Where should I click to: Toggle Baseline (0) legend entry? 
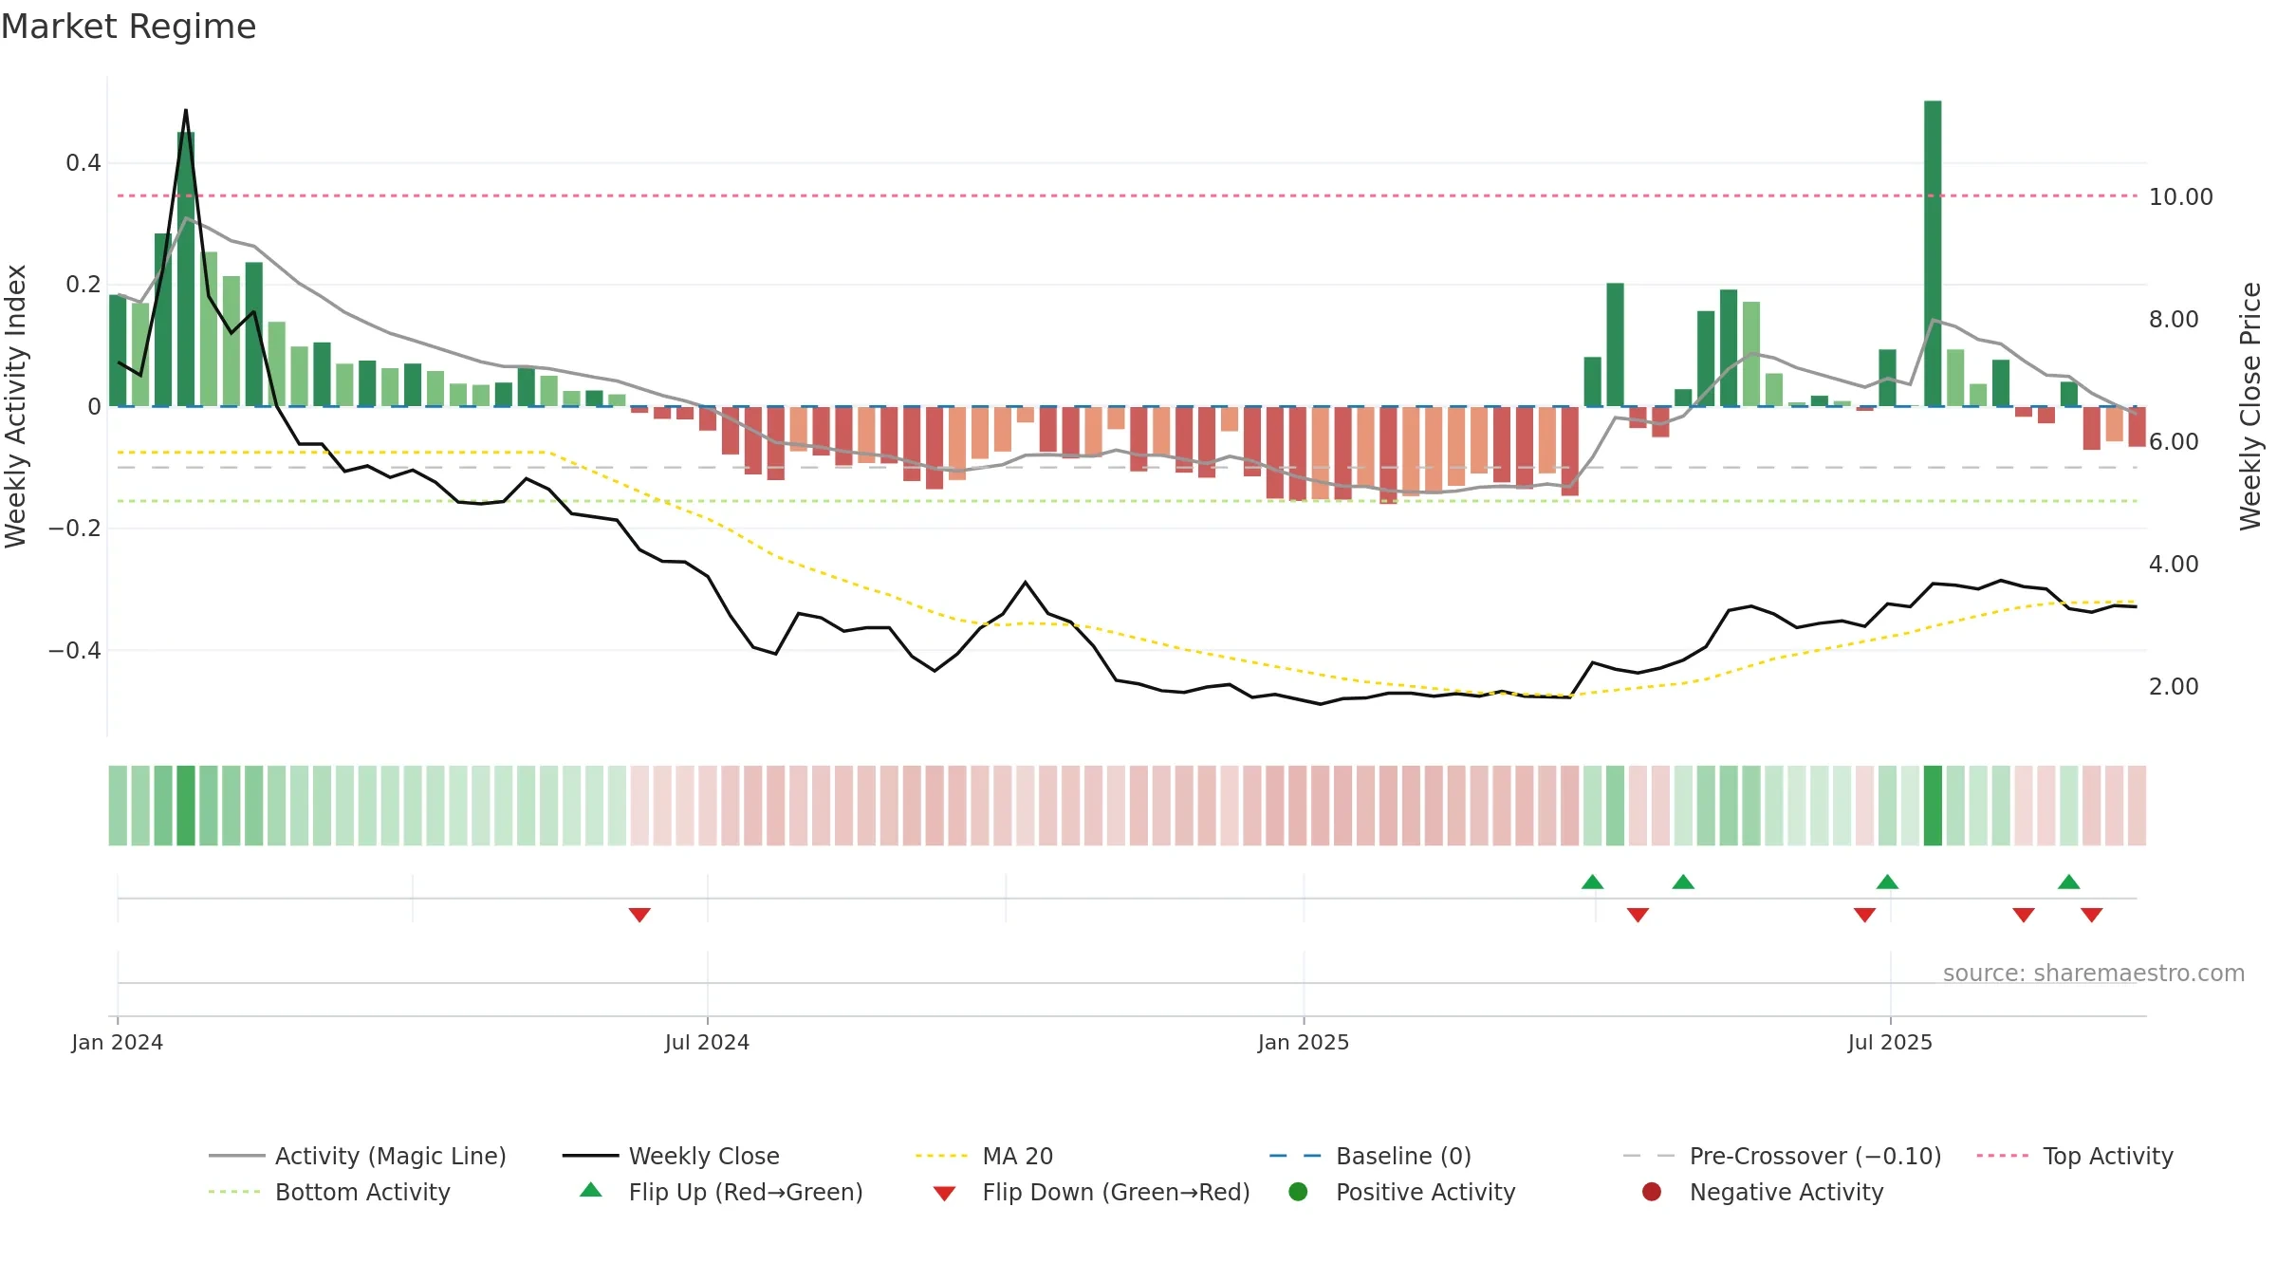[x=1370, y=1156]
